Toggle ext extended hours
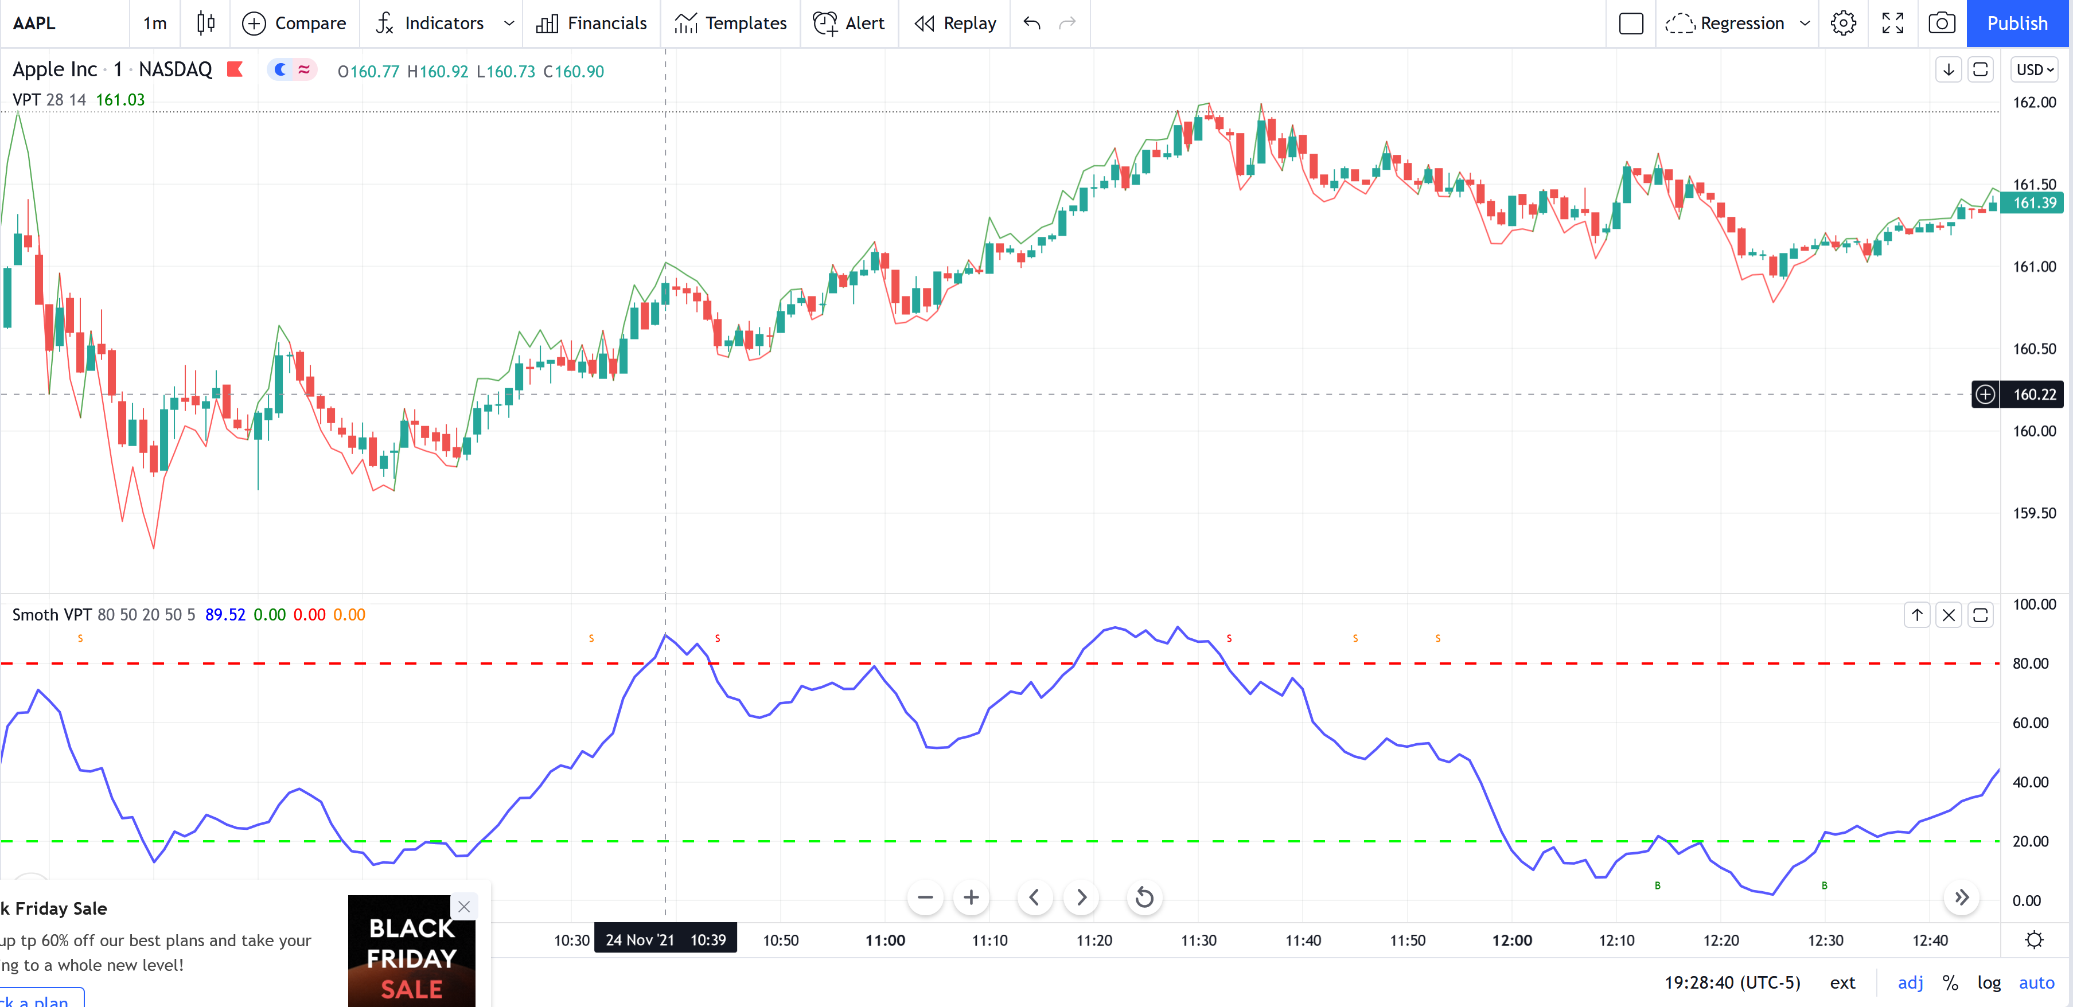The height and width of the screenshot is (1007, 2073). (x=1842, y=982)
